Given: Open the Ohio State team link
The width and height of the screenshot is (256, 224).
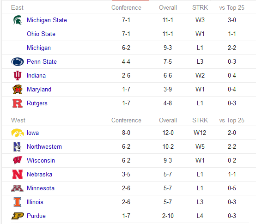Looking at the screenshot, I should coord(41,34).
